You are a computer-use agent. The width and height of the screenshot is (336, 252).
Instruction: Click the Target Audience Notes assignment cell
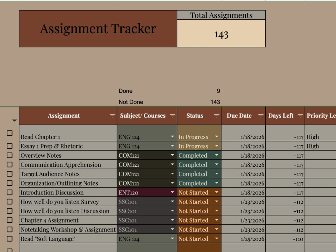coord(68,174)
